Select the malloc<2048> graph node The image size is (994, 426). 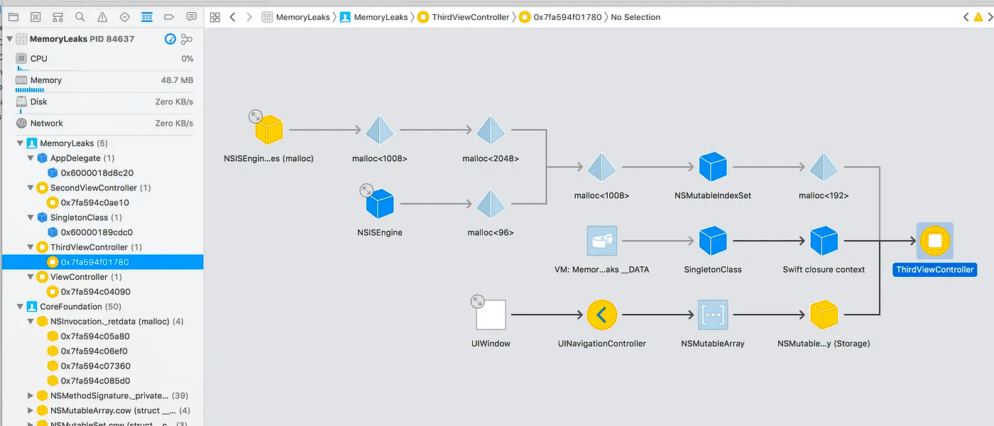[491, 131]
